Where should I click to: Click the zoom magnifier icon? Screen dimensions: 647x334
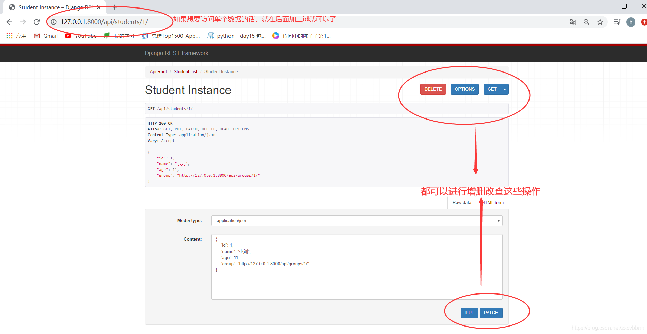(586, 22)
